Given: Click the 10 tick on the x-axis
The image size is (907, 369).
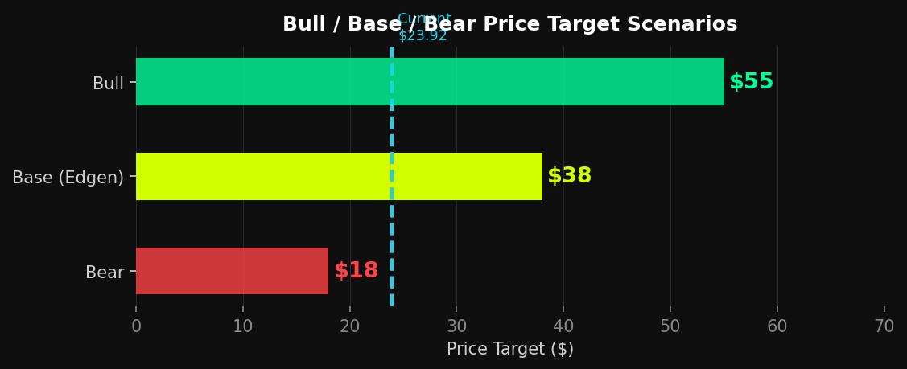Looking at the screenshot, I should coord(243,326).
